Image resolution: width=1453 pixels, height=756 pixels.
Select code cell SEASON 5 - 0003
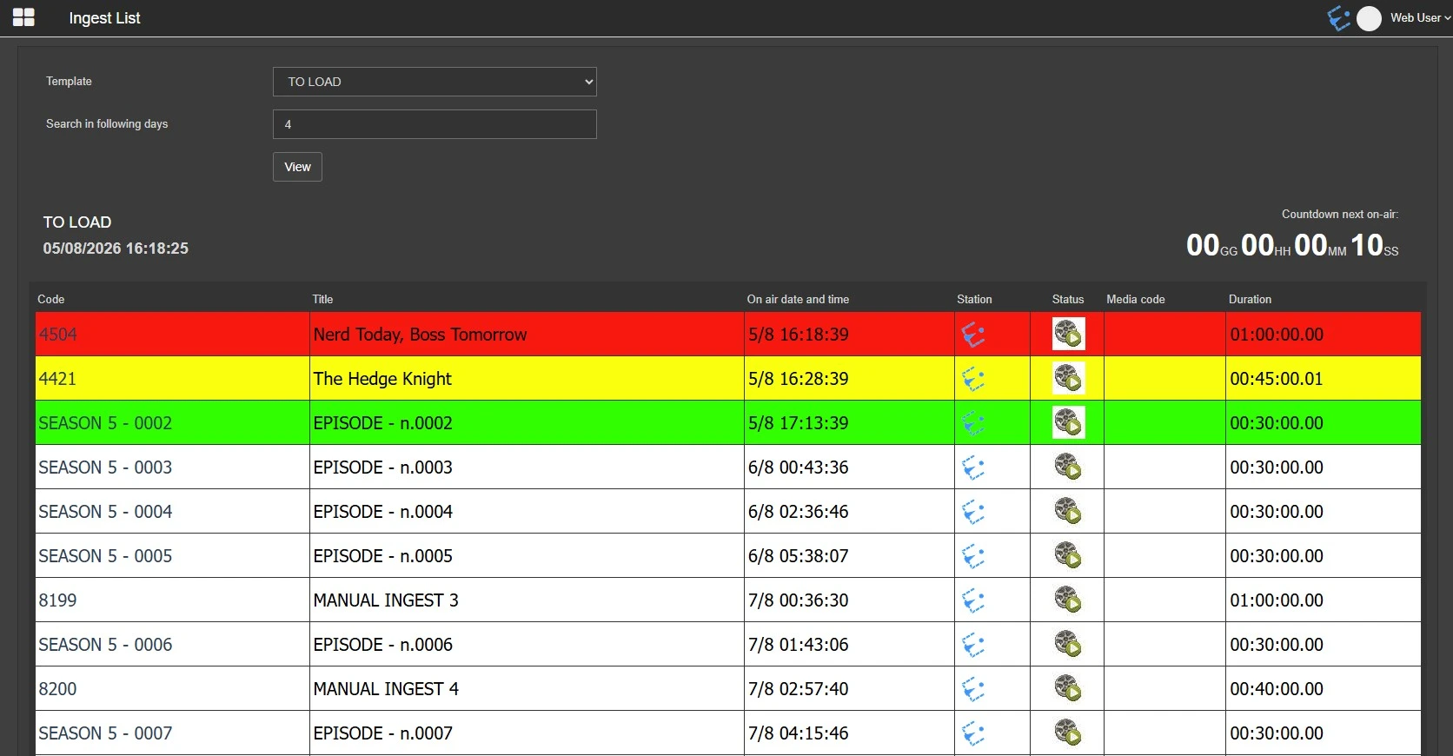[x=172, y=468]
